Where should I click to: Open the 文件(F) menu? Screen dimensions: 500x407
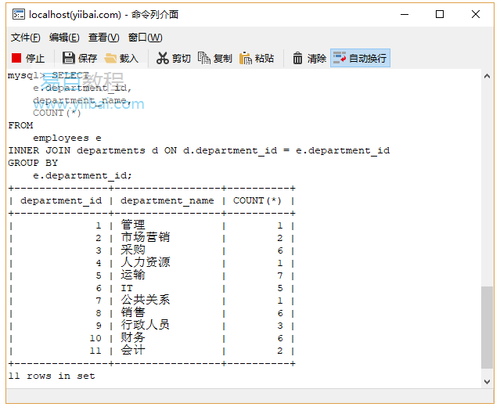[x=25, y=38]
